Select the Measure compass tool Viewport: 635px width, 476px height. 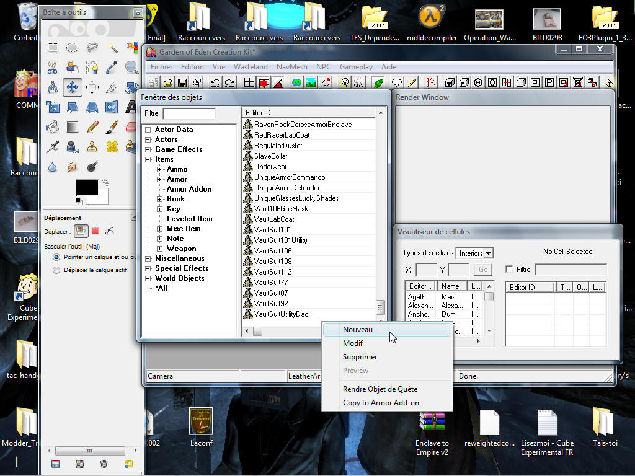pos(53,87)
